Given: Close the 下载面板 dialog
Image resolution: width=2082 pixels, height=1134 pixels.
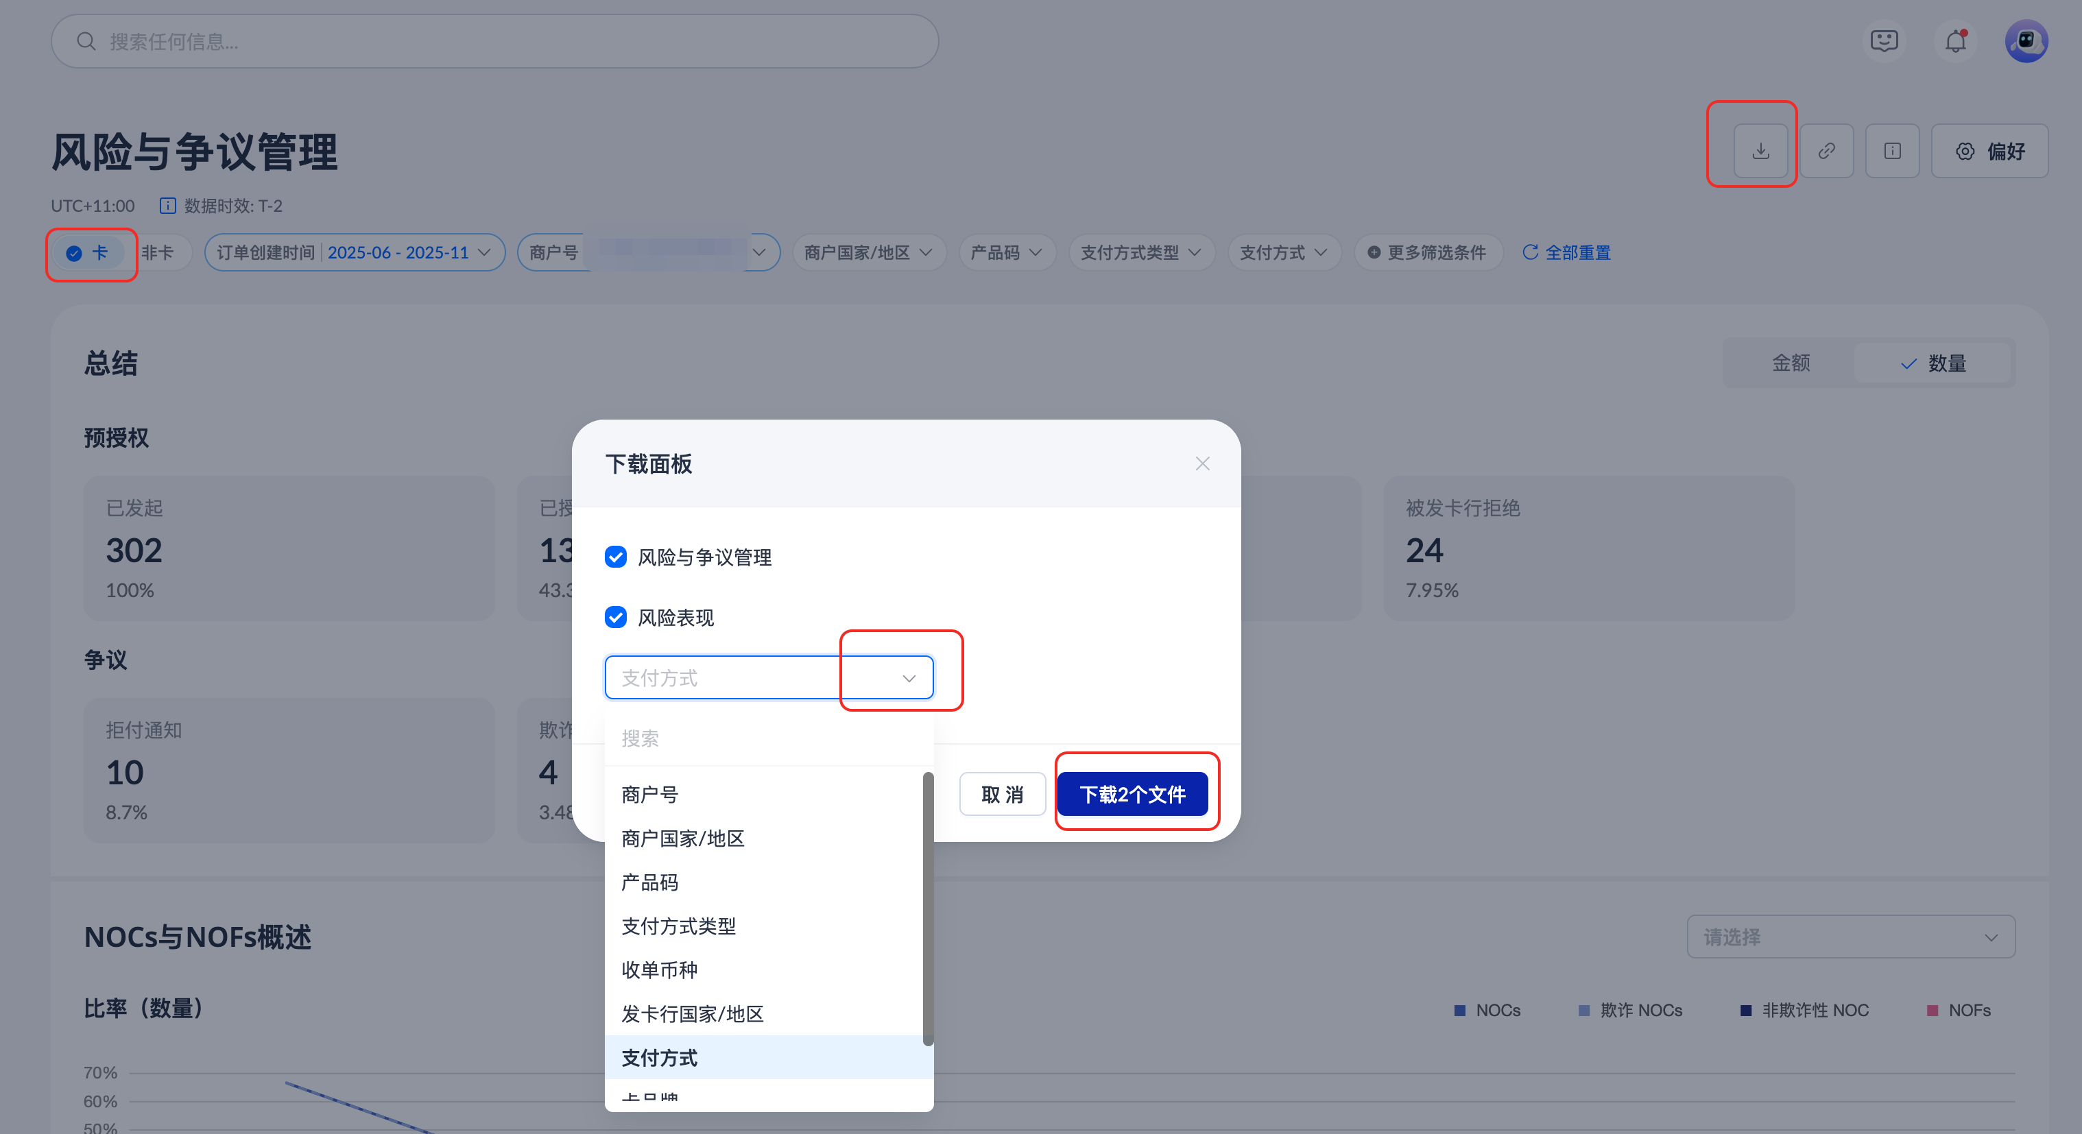Looking at the screenshot, I should pyautogui.click(x=1202, y=463).
